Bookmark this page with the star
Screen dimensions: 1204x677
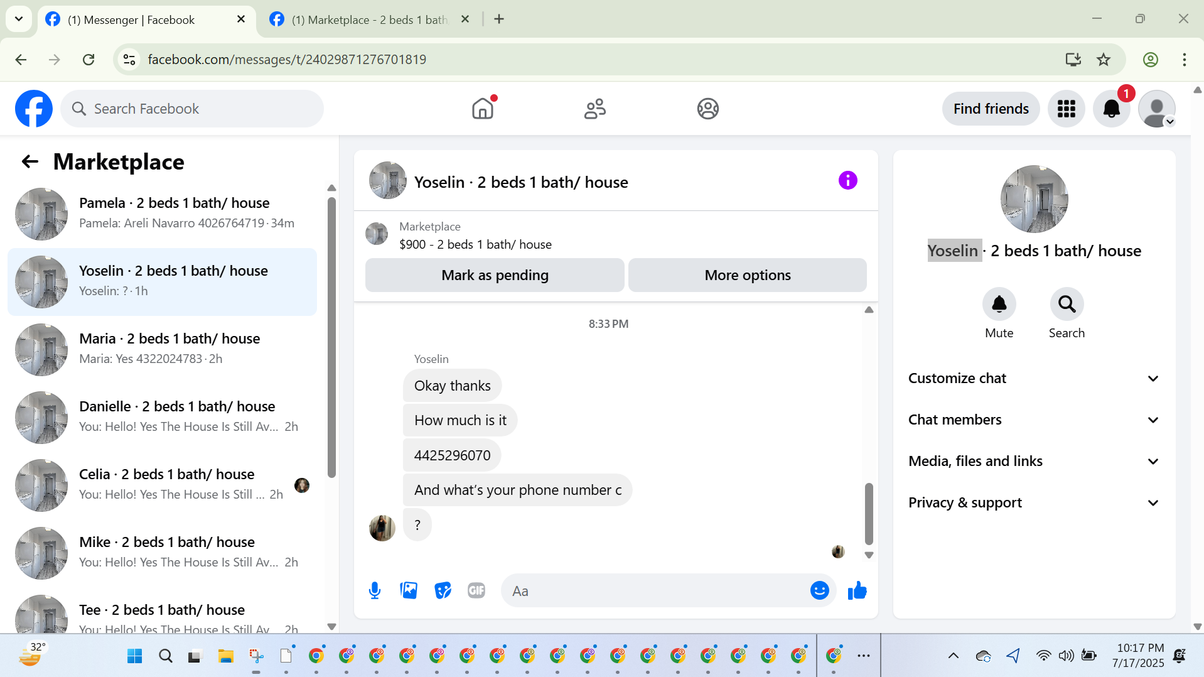pos(1104,60)
